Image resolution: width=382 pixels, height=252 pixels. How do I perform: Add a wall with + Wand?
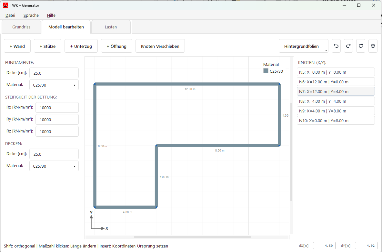pos(17,46)
